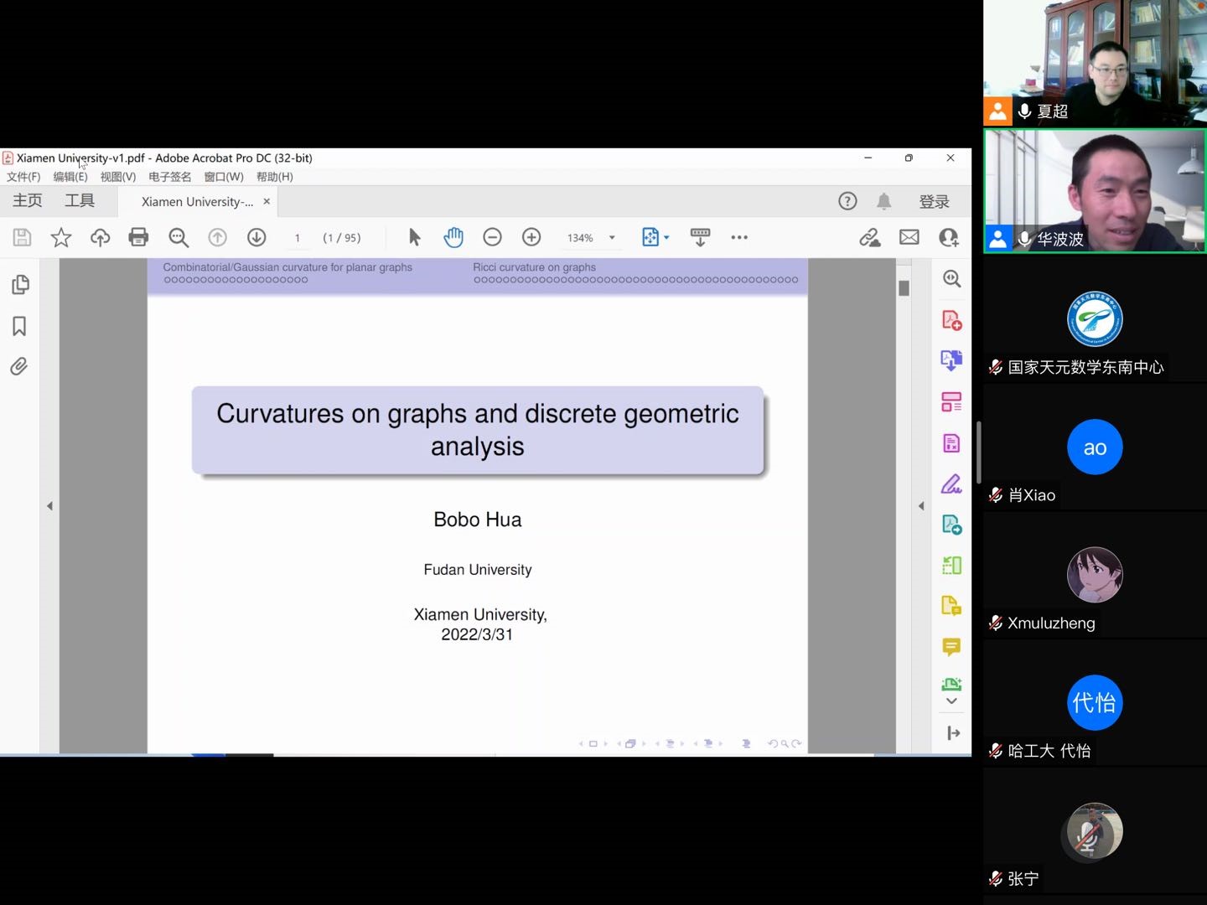This screenshot has width=1207, height=905.
Task: Open the notifications bell
Action: click(884, 201)
